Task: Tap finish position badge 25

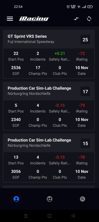Action: [x=85, y=39]
